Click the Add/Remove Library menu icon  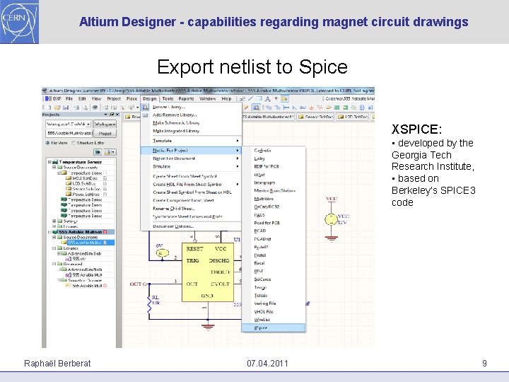(x=146, y=115)
